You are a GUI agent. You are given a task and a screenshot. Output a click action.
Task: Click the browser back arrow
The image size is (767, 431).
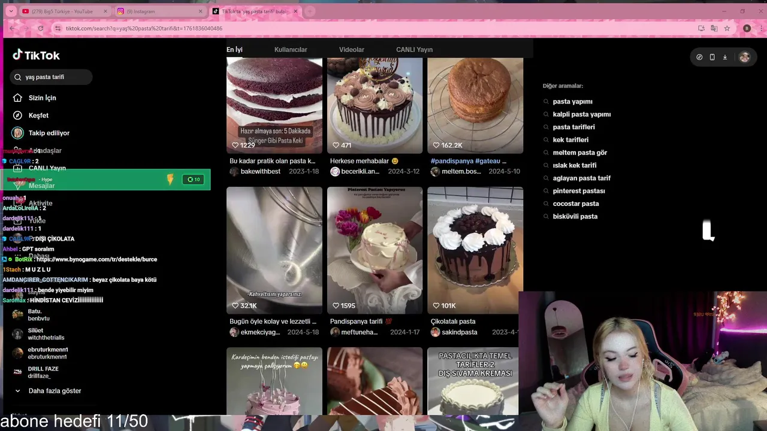coord(12,28)
